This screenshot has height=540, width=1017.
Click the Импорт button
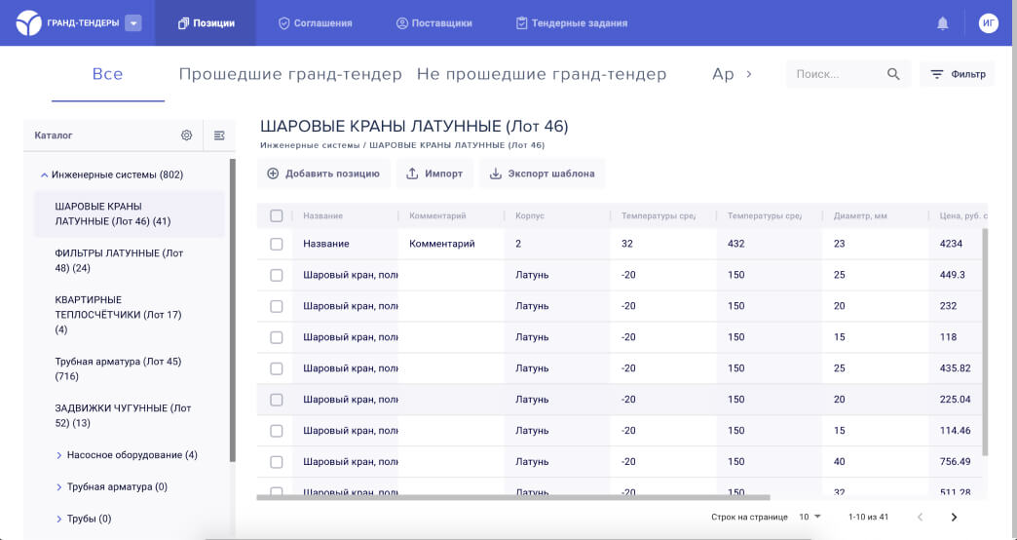(434, 174)
